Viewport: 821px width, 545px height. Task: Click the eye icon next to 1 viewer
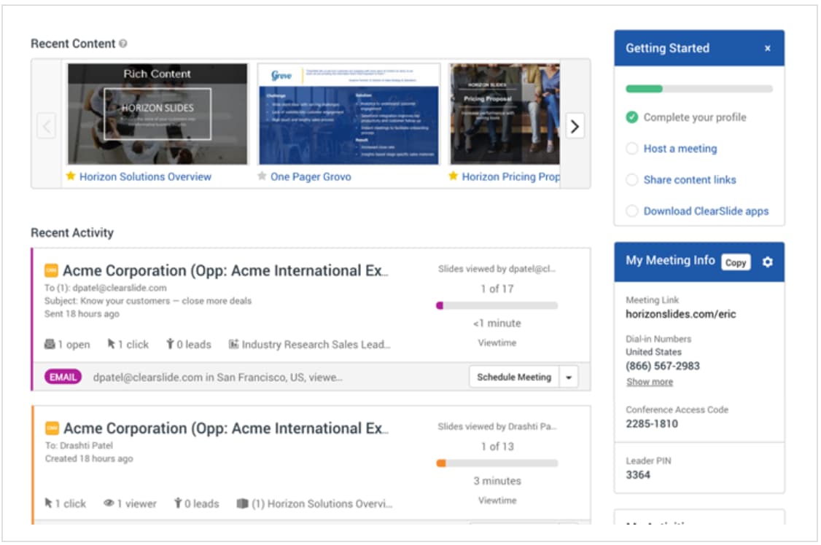click(x=109, y=503)
